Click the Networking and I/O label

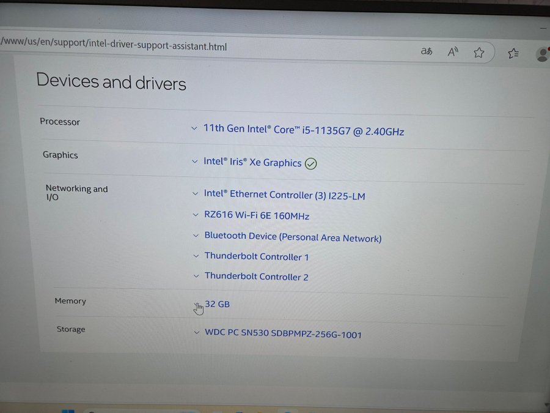click(77, 193)
